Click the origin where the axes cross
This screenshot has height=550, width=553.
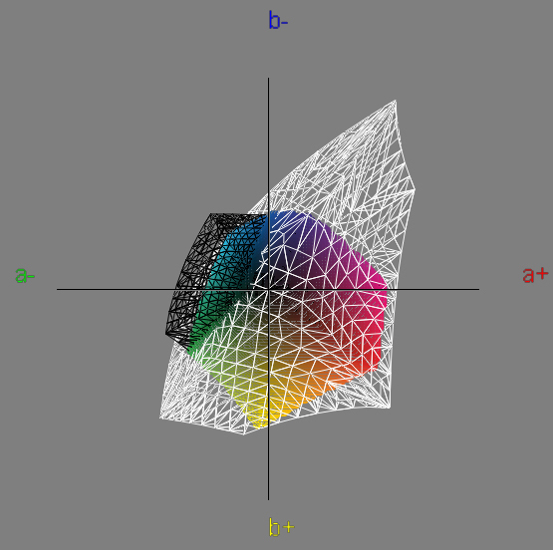tap(268, 290)
